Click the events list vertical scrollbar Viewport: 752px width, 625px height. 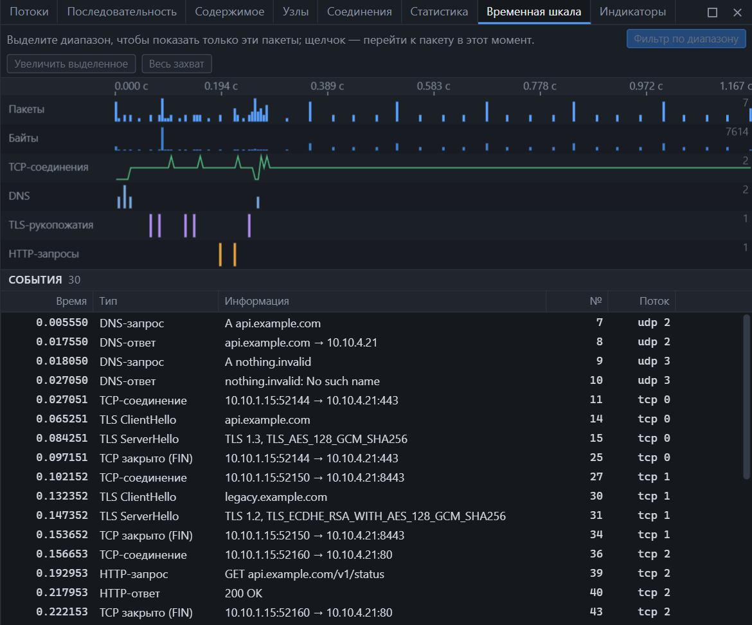pyautogui.click(x=746, y=397)
